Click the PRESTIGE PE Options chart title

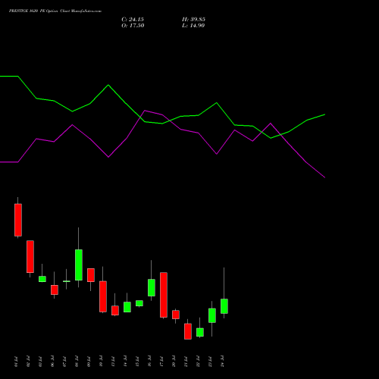(x=55, y=11)
